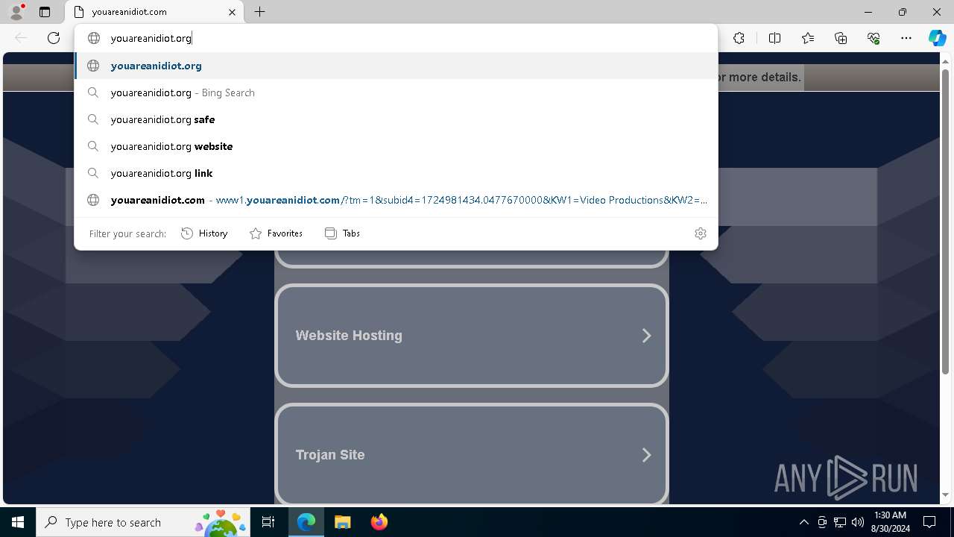Screen dimensions: 954x537
Task: Open address bar search settings gear
Action: [x=701, y=233]
